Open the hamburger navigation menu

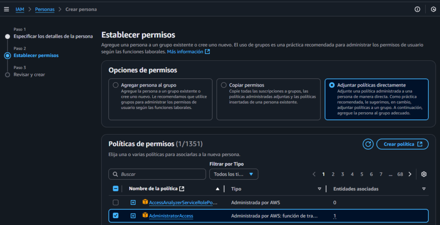(6, 9)
